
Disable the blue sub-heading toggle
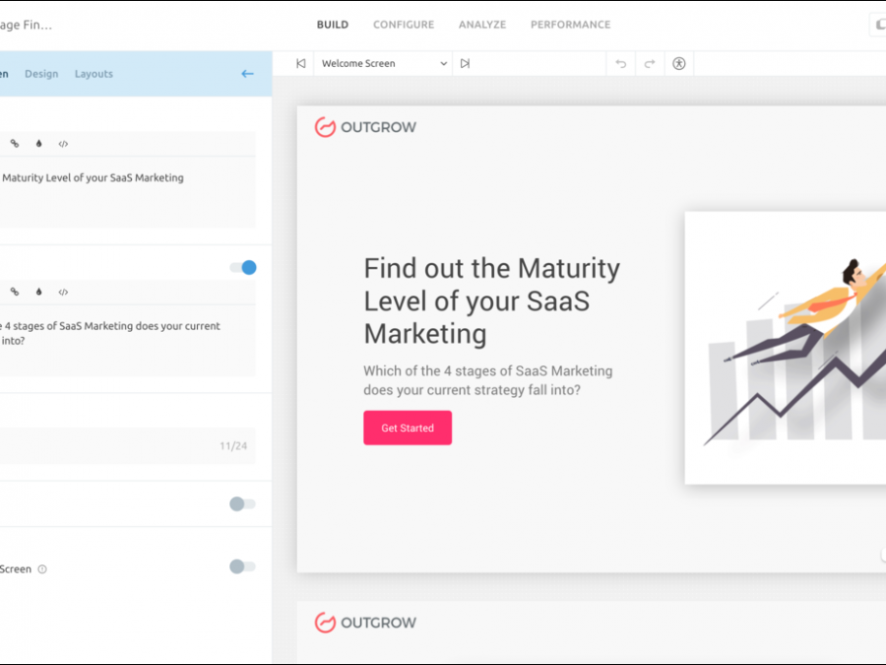[243, 267]
